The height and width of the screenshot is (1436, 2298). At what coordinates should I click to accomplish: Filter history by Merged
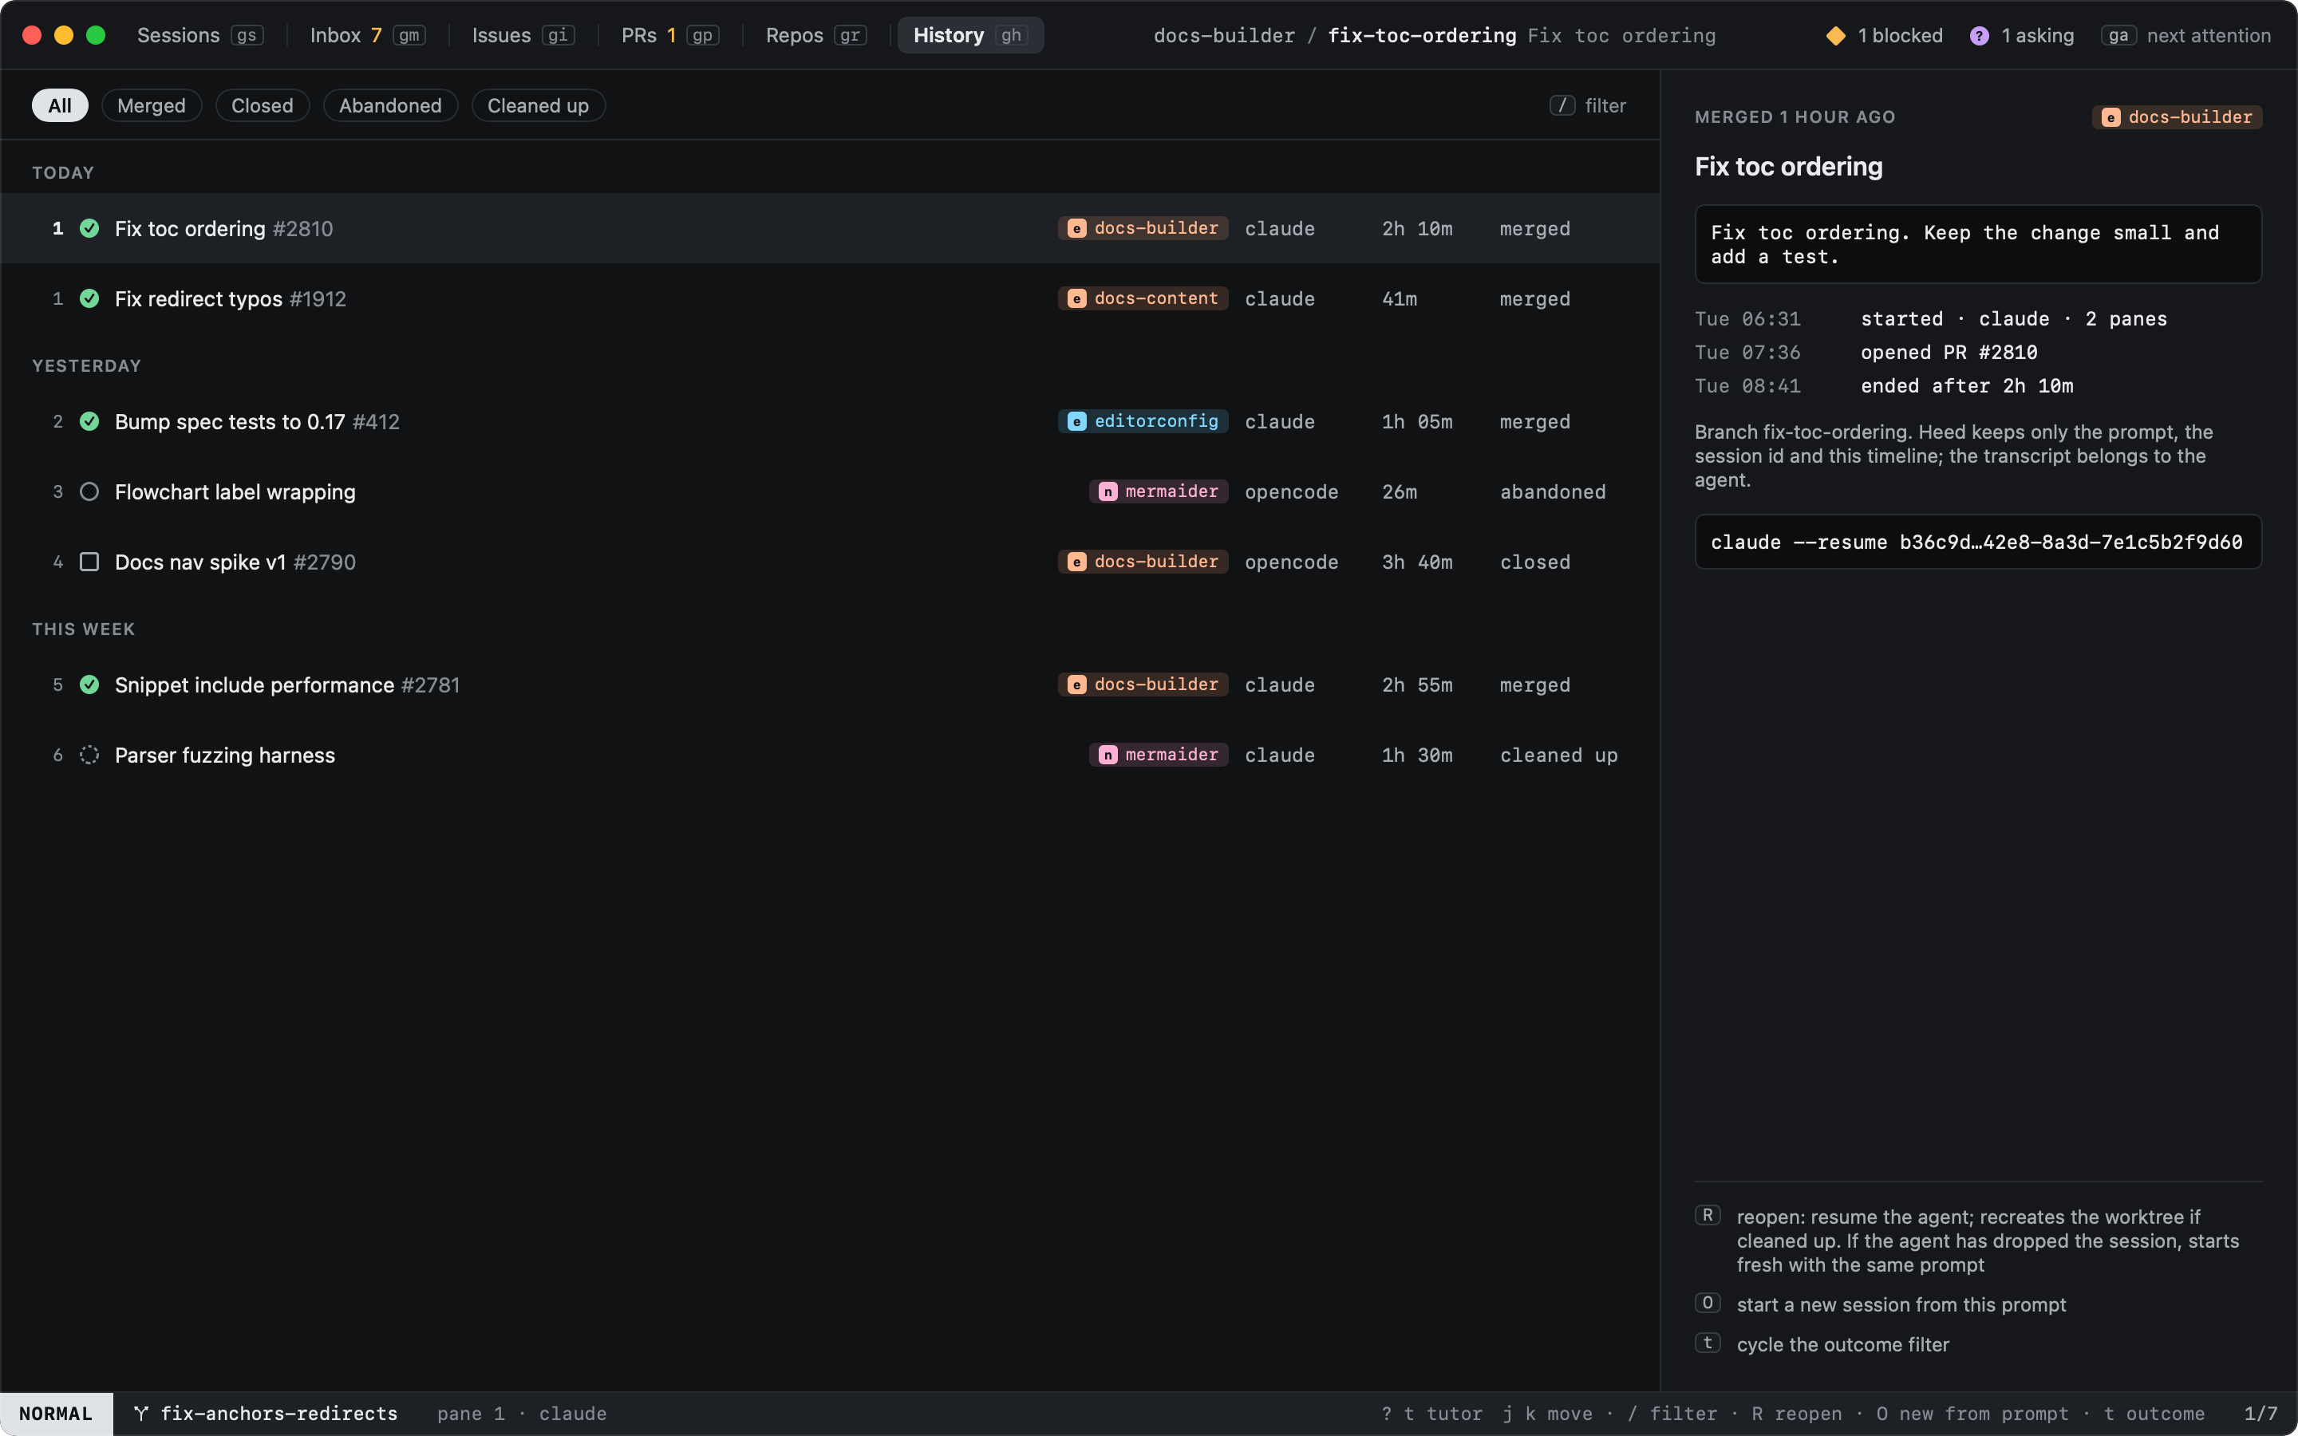(151, 105)
